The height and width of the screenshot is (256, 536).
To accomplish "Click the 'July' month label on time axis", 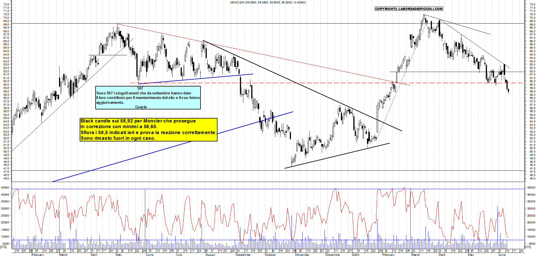I will [x=180, y=255].
